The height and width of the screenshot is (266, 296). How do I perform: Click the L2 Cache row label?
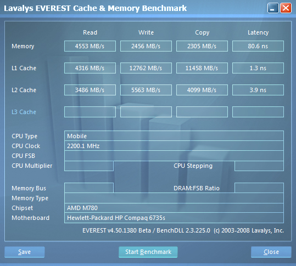tap(24, 90)
